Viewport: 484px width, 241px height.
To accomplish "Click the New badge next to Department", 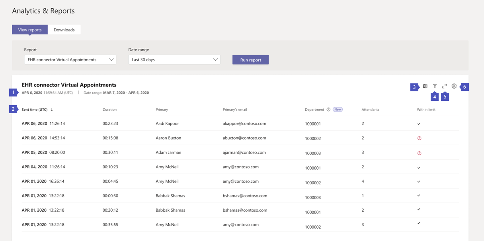I will 338,110.
